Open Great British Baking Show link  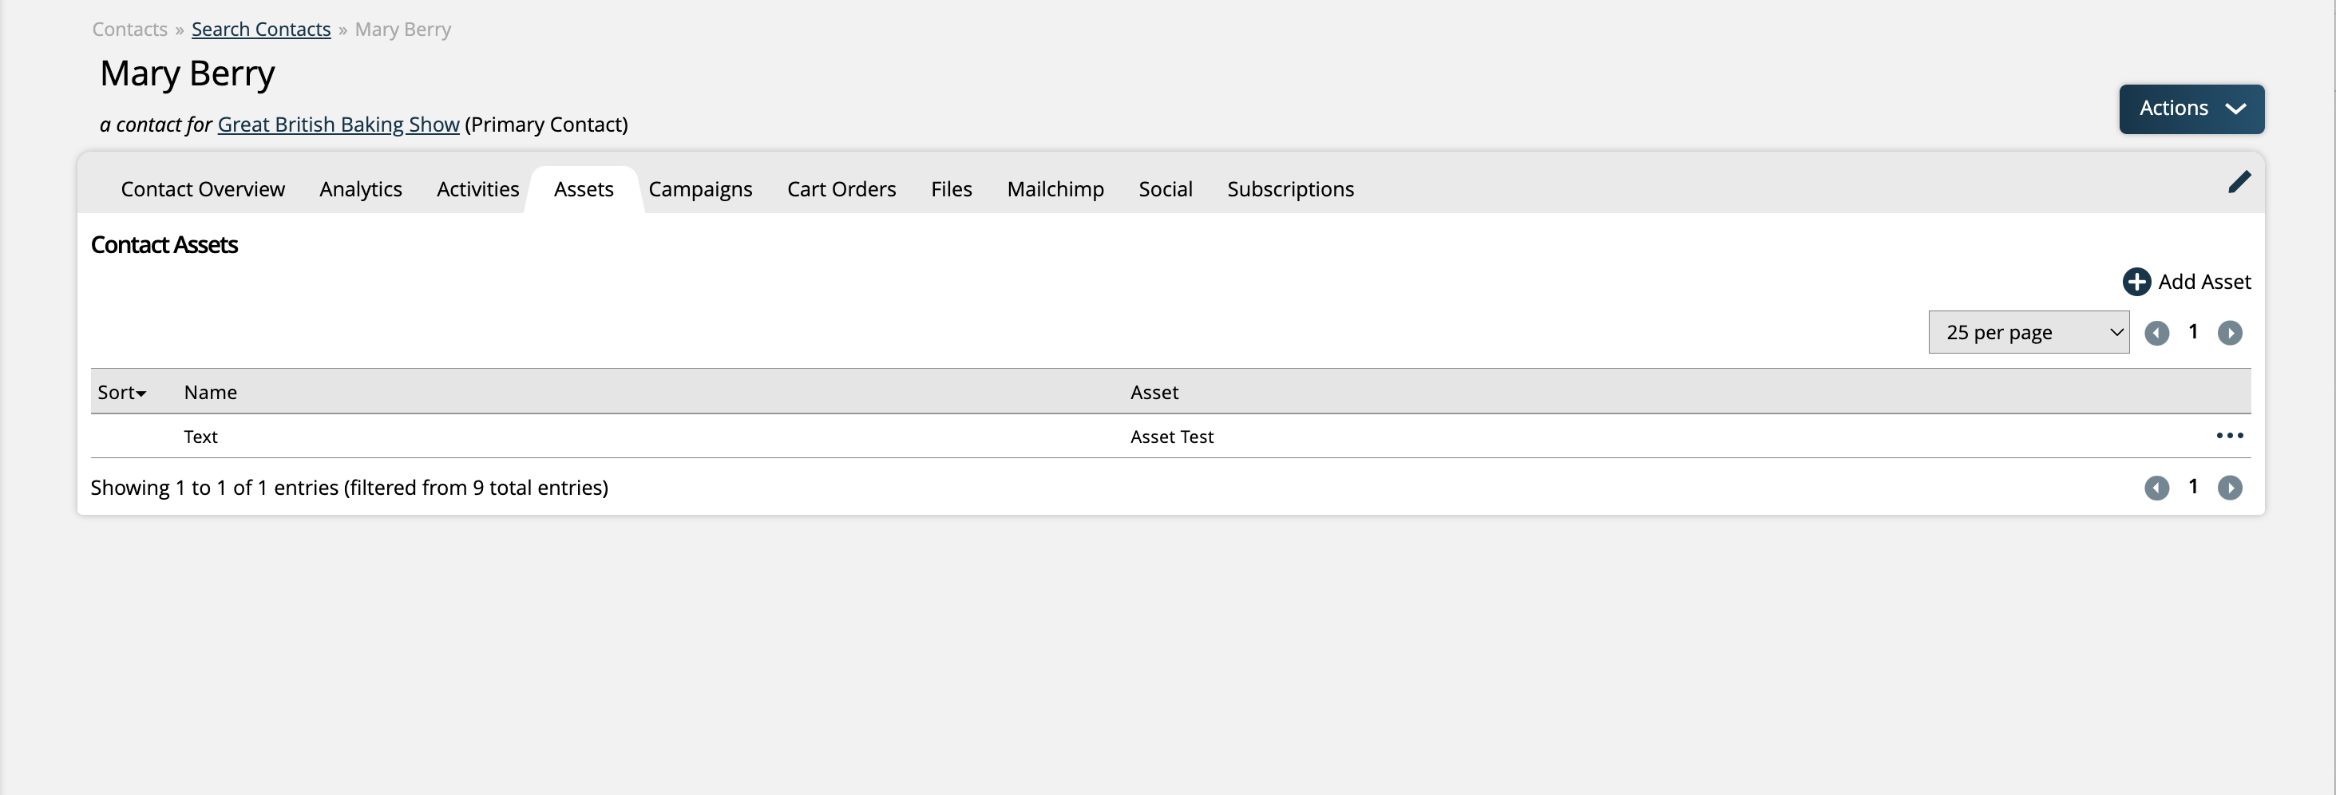339,125
